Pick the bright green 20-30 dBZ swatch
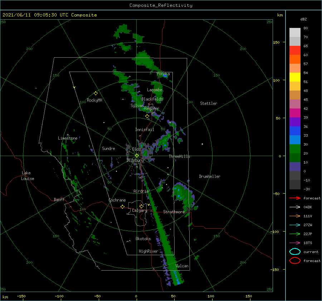 tap(295, 149)
